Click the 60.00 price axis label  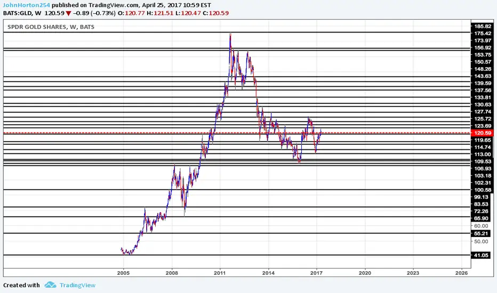pyautogui.click(x=481, y=226)
